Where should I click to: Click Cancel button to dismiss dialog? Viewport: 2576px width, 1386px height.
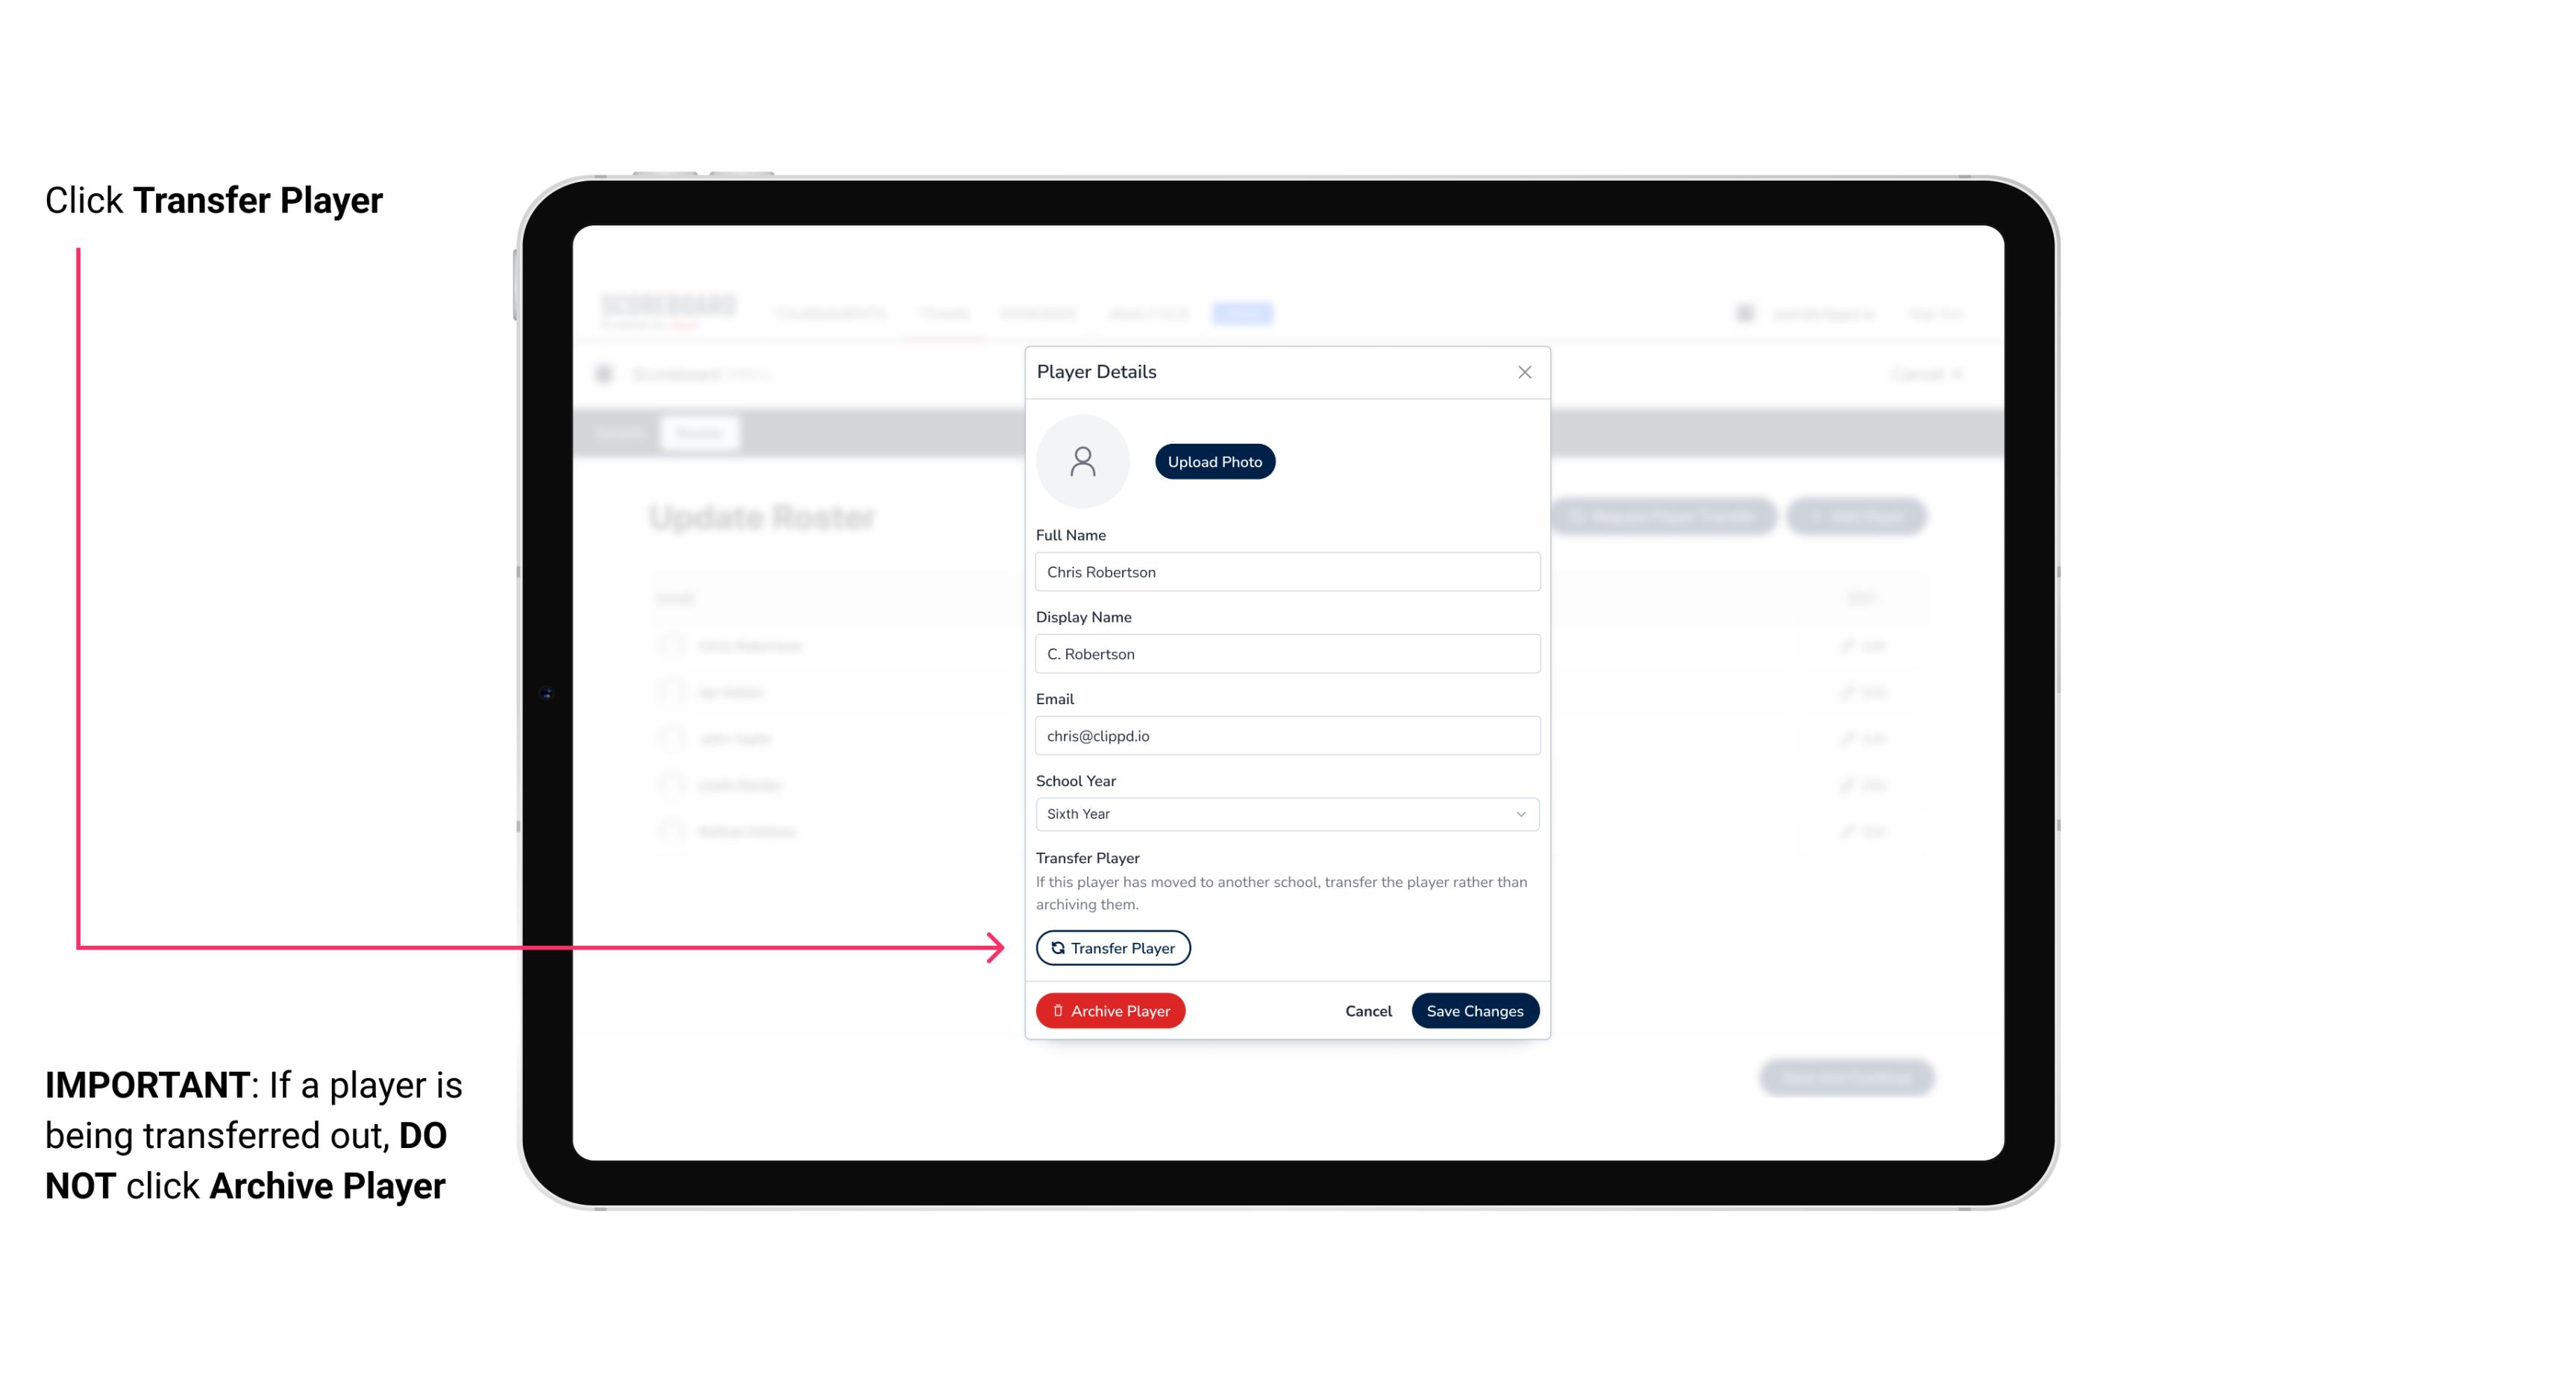click(1366, 1009)
